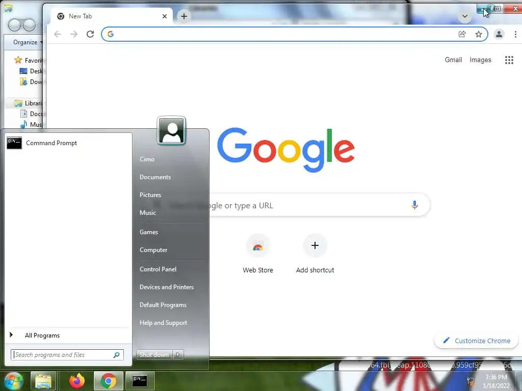Open Games from Start menu
Screen dimensions: 522x391
[x=149, y=232]
